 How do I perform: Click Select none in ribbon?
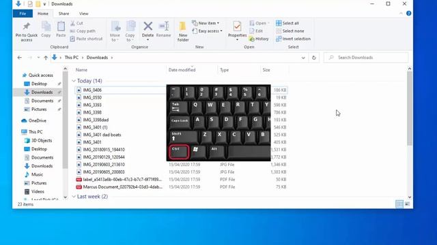pos(290,31)
